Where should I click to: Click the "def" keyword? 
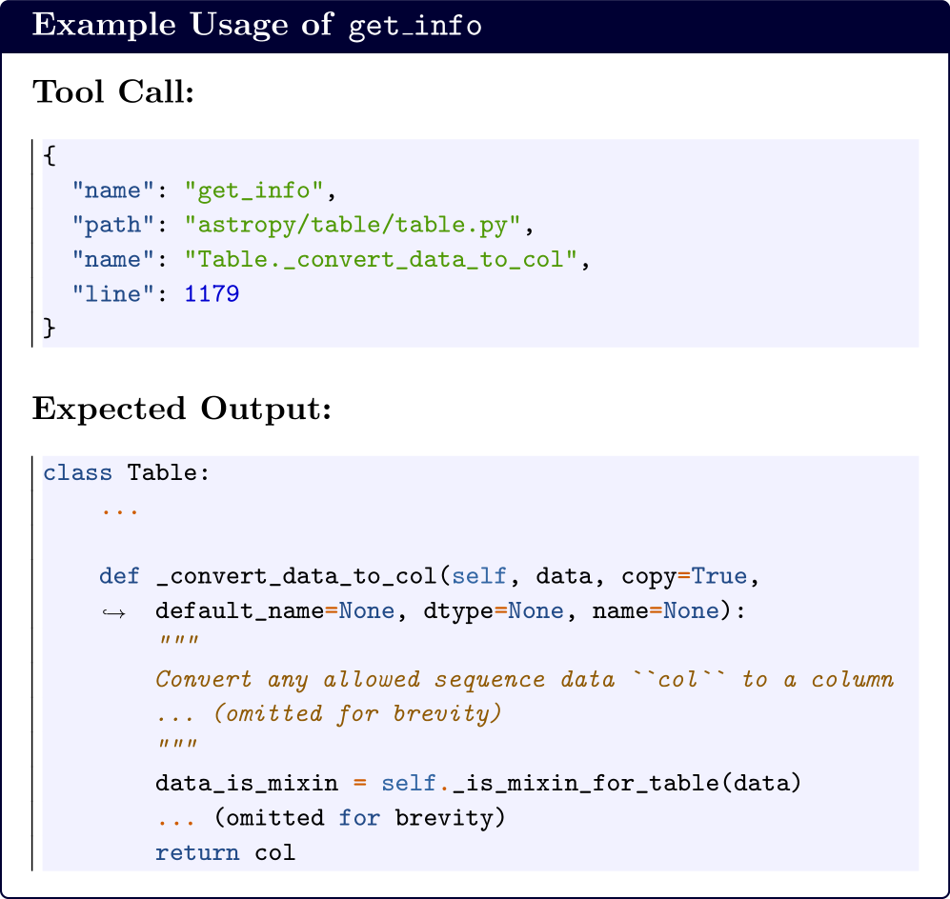(119, 576)
